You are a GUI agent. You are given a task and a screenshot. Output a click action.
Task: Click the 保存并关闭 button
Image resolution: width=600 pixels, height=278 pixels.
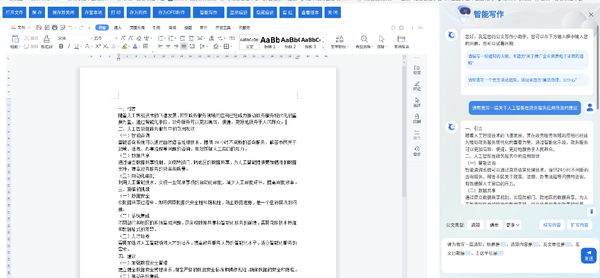pyautogui.click(x=63, y=12)
